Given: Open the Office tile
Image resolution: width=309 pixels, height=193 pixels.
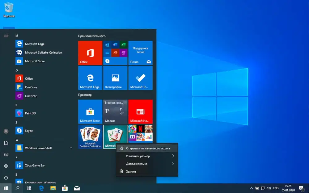Looking at the screenshot, I should [90, 53].
